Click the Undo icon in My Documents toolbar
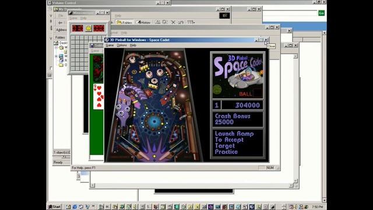 tap(181, 22)
